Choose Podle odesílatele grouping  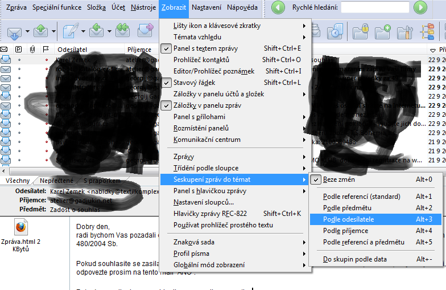tap(375, 219)
